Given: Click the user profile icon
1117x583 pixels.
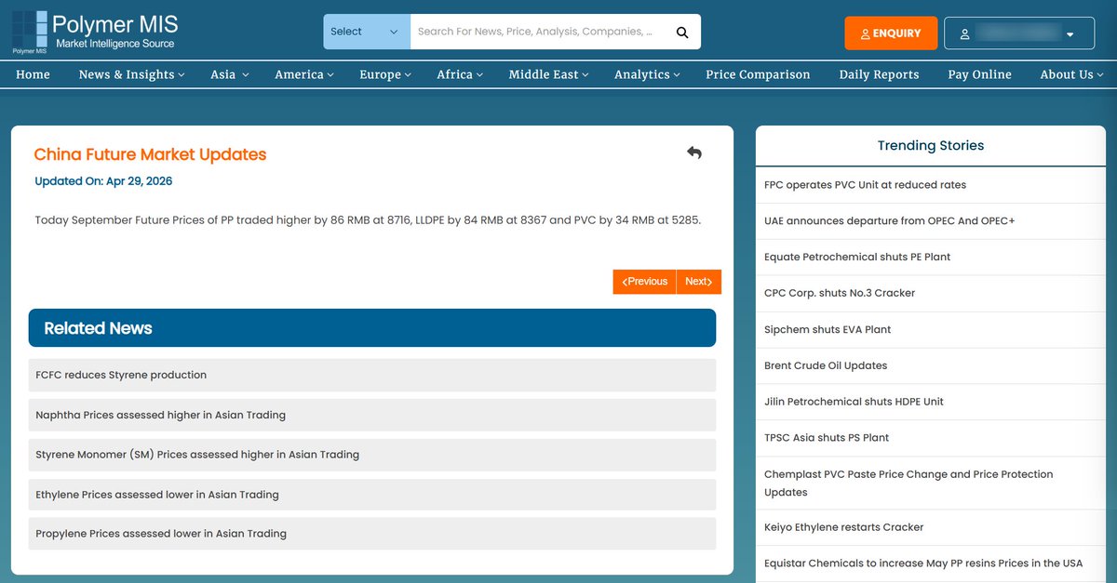Looking at the screenshot, I should 965,33.
